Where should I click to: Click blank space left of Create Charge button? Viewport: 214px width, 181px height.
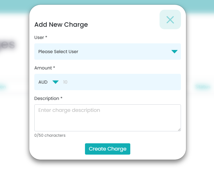58,149
